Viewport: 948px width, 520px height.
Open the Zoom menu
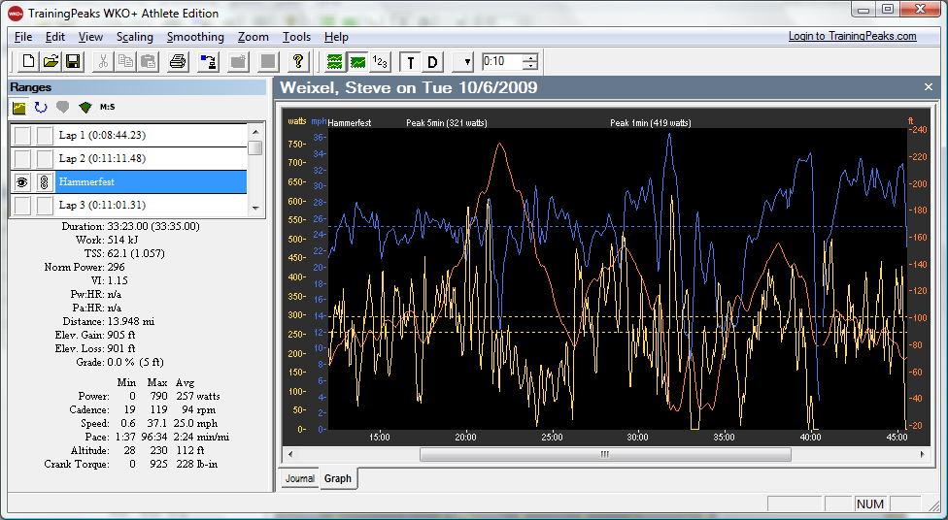coord(254,37)
